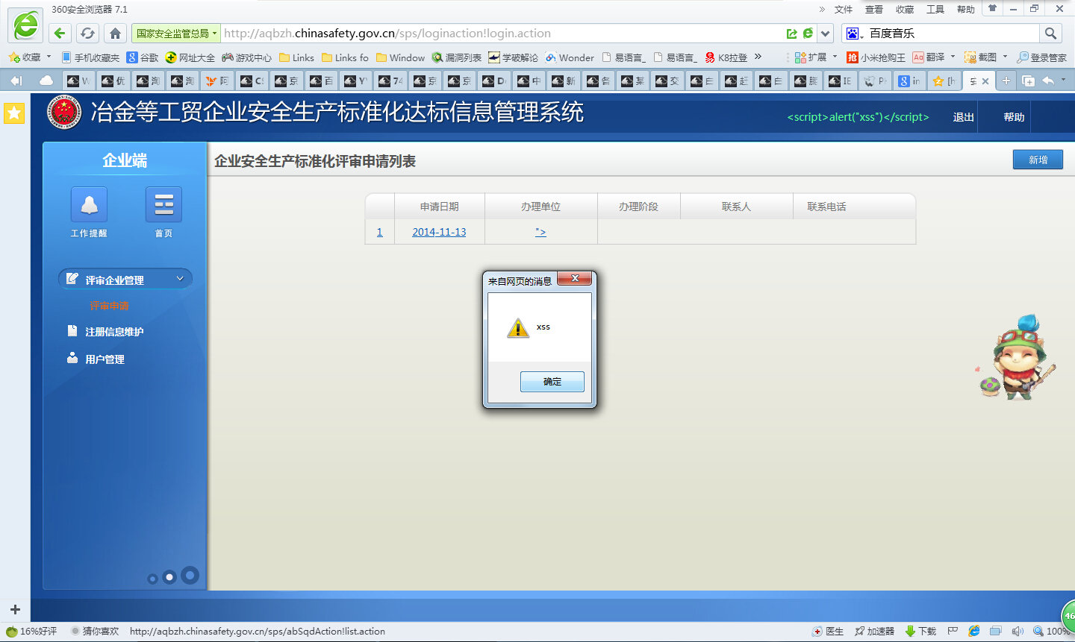Viewport: 1075px width, 642px height.
Task: Click 退出 to log out
Action: 964,117
